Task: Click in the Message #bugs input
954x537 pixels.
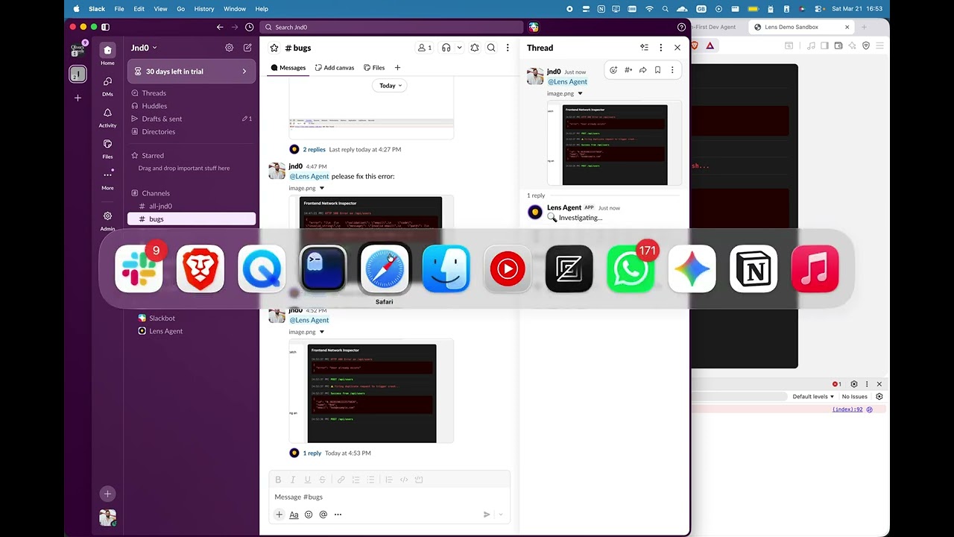Action: [x=390, y=497]
